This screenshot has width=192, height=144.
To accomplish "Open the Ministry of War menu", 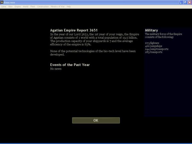I will [58, 6].
